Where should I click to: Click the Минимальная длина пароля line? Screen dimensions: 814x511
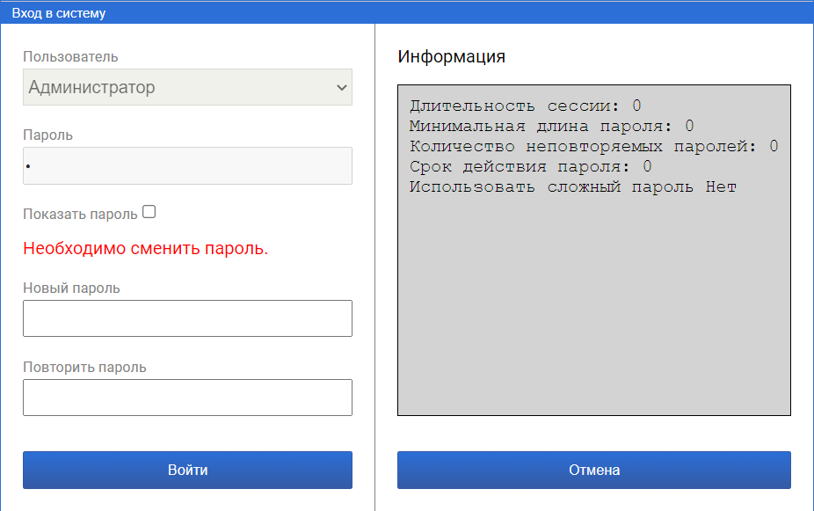click(x=551, y=127)
